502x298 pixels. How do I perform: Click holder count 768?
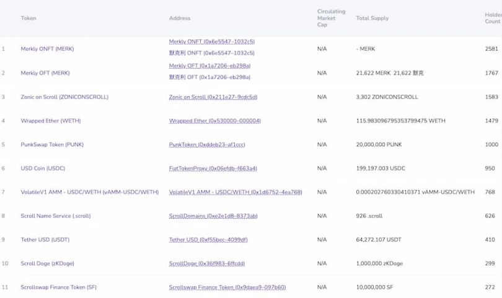[490, 192]
